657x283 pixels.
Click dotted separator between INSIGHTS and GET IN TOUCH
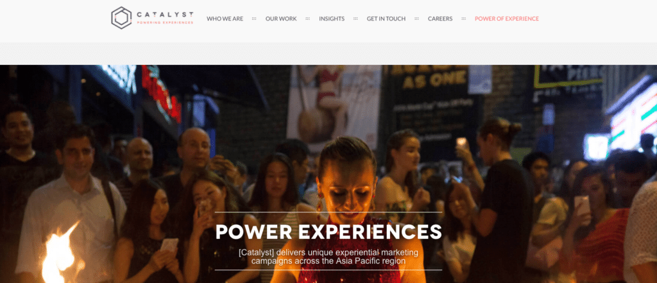tap(355, 19)
